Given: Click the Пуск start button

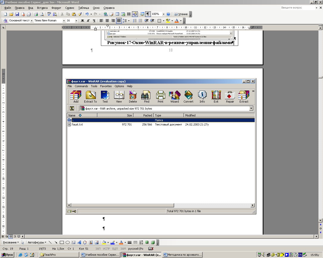Looking at the screenshot, I should (x=7, y=255).
